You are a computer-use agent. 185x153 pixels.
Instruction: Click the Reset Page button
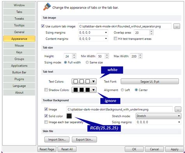(x=47, y=149)
